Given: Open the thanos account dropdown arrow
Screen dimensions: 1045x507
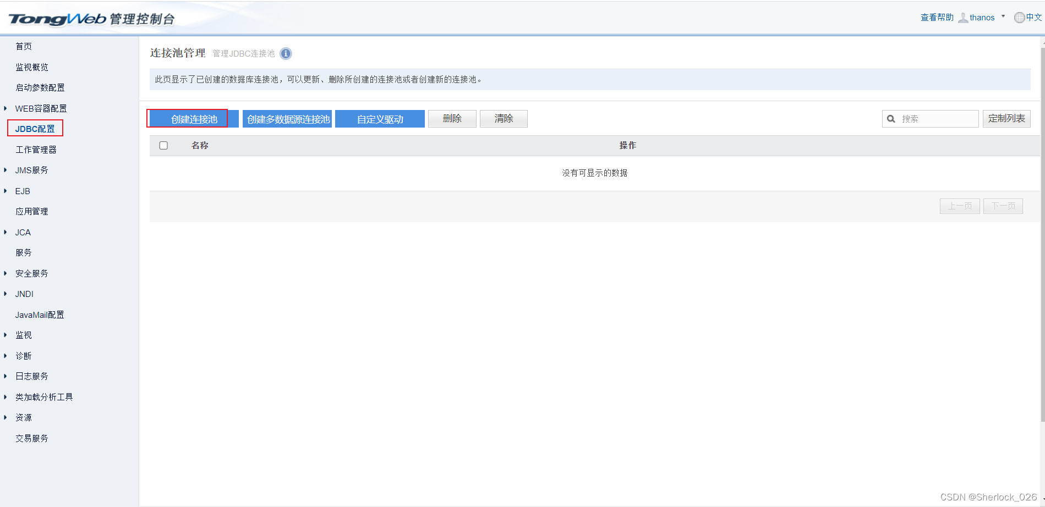Looking at the screenshot, I should (x=1003, y=17).
